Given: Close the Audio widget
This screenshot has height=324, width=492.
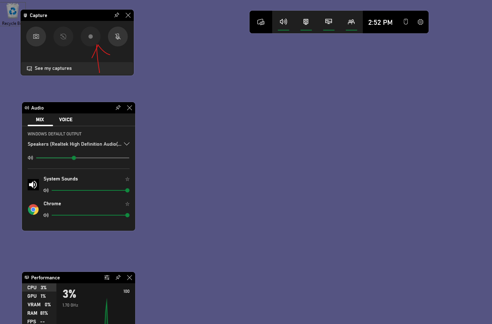Looking at the screenshot, I should (x=130, y=108).
